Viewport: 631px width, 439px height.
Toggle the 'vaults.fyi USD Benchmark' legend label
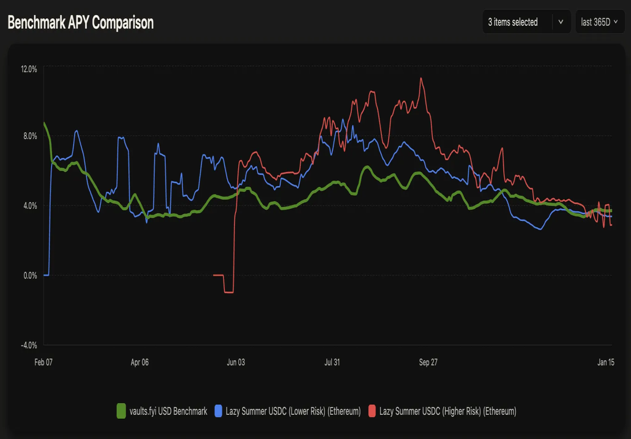coord(168,411)
